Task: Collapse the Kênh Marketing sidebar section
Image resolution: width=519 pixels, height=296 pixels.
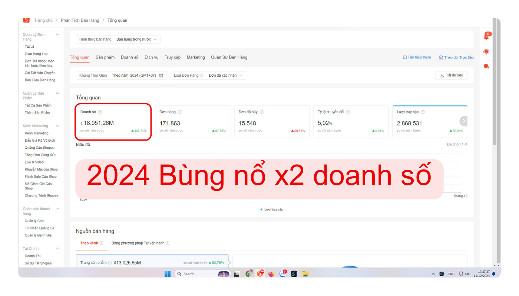Action: (57, 126)
